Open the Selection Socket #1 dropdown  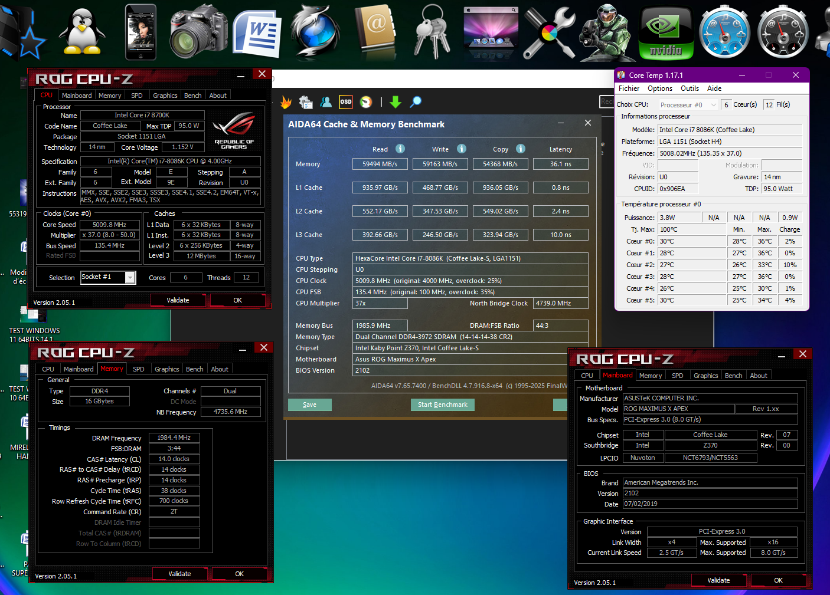(130, 277)
